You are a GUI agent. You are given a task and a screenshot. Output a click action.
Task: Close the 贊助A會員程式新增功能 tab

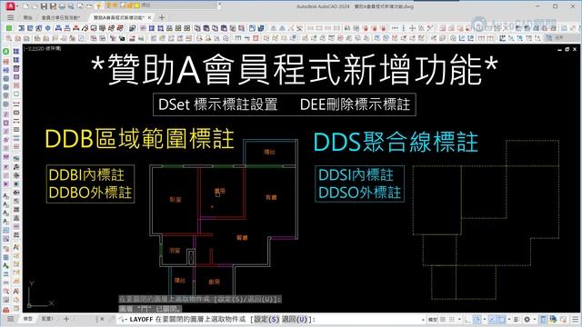[x=149, y=17]
